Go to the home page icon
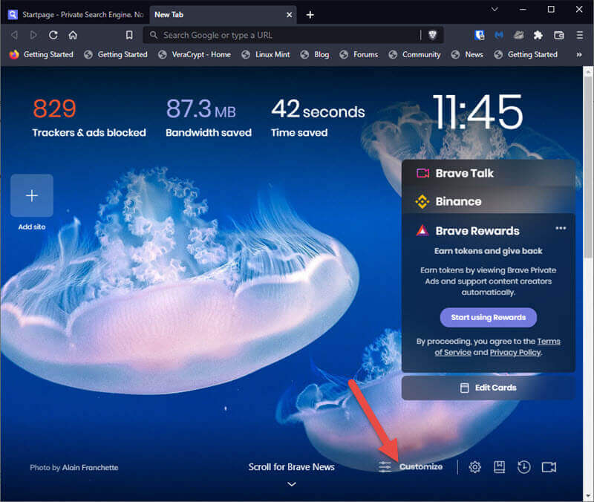Image resolution: width=594 pixels, height=502 pixels. [x=73, y=35]
